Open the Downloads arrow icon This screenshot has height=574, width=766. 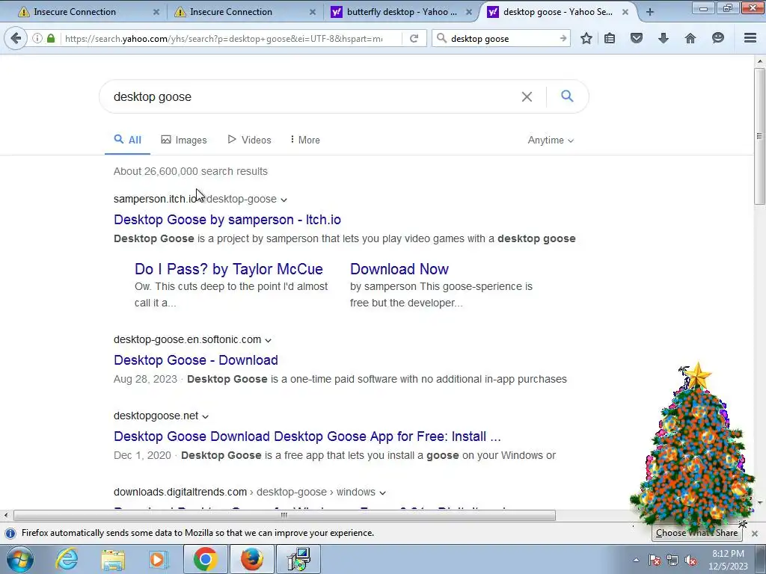click(664, 38)
